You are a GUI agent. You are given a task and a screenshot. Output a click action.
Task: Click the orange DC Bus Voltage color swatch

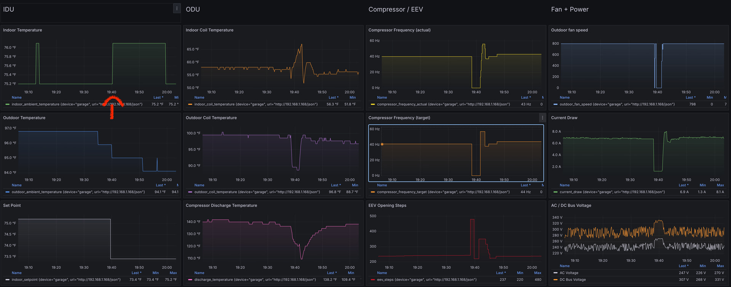tap(555, 280)
